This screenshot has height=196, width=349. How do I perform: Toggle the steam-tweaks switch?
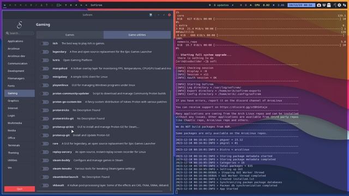45,169
